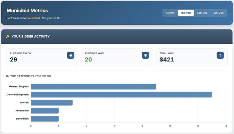Viewport: 234px width, 134px height.
Task: Click the General Supplies axis label
Action: [x=19, y=87]
